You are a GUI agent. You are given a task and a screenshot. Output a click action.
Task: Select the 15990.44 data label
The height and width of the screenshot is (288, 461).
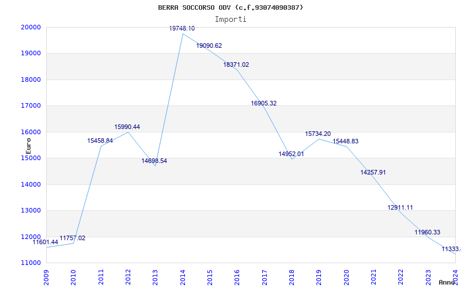127,127
